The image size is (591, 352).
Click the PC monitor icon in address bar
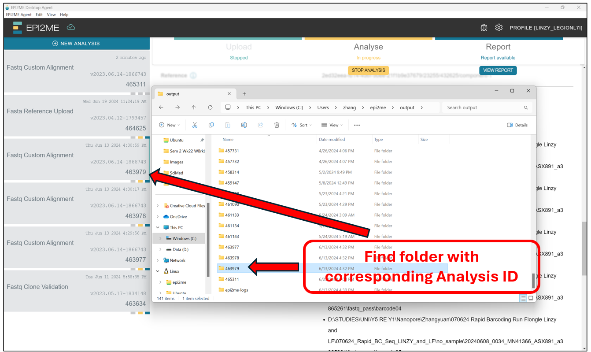pos(228,107)
